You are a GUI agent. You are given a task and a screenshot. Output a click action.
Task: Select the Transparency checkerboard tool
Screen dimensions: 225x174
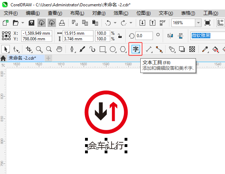click(192, 49)
